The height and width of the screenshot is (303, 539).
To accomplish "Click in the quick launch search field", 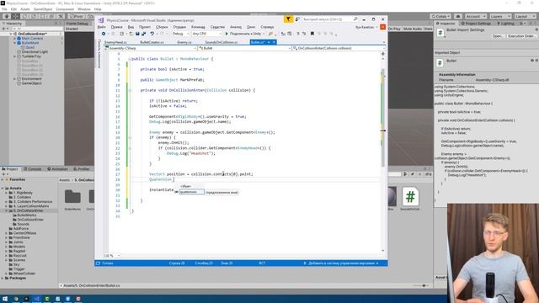I will [327, 19].
